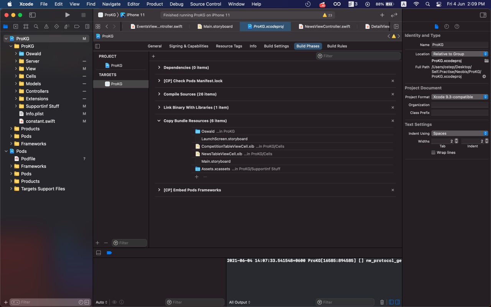Toggle code review arrows button
This screenshot has width=491, height=307.
click(x=394, y=15)
